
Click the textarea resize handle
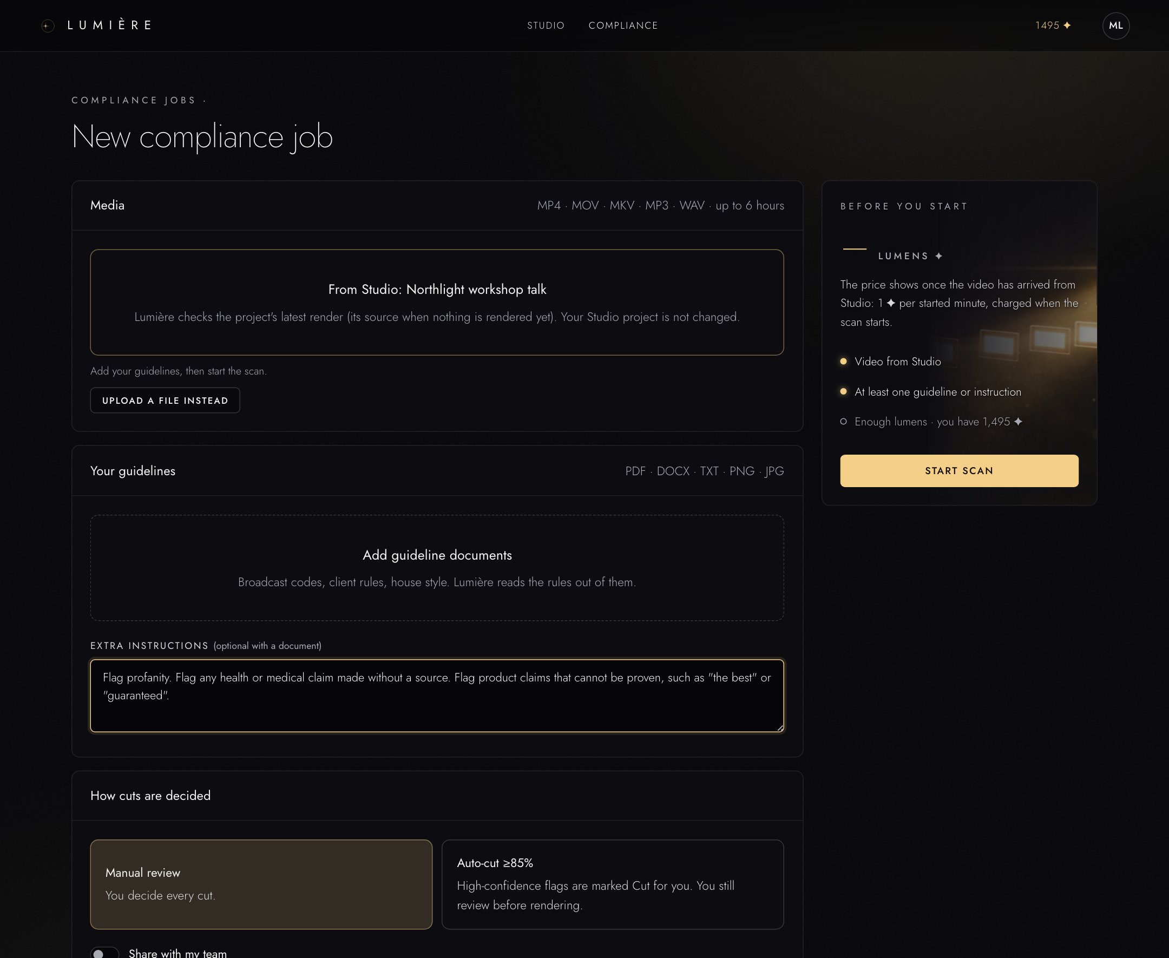coord(779,727)
